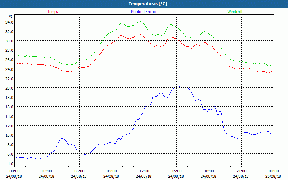Click the '21:00' time axis label
This screenshot has height=180, width=288.
coord(241,171)
